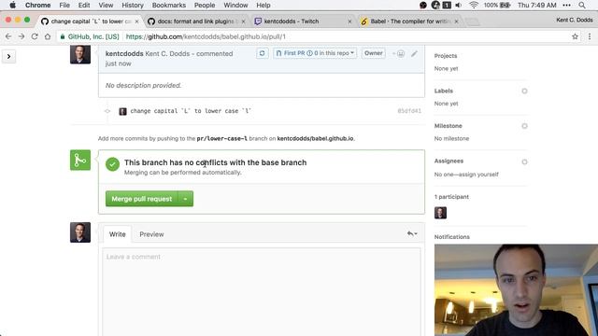Click the browser home icon
Screen dimensions: 598x336
tap(48, 36)
